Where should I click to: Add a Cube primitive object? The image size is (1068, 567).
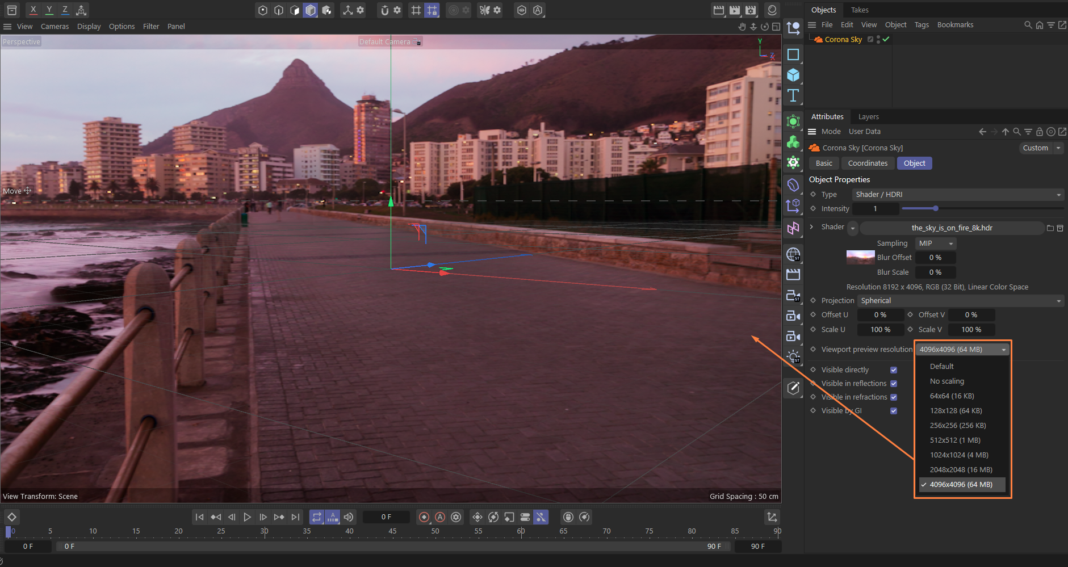[793, 75]
